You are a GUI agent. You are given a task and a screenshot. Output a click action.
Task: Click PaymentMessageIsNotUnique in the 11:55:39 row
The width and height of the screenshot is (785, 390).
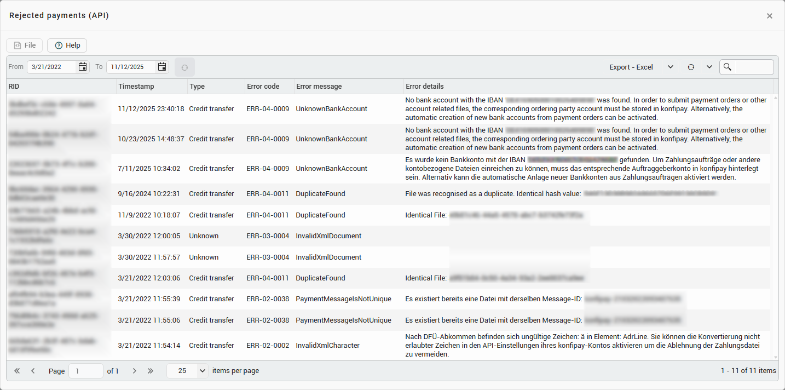(344, 299)
